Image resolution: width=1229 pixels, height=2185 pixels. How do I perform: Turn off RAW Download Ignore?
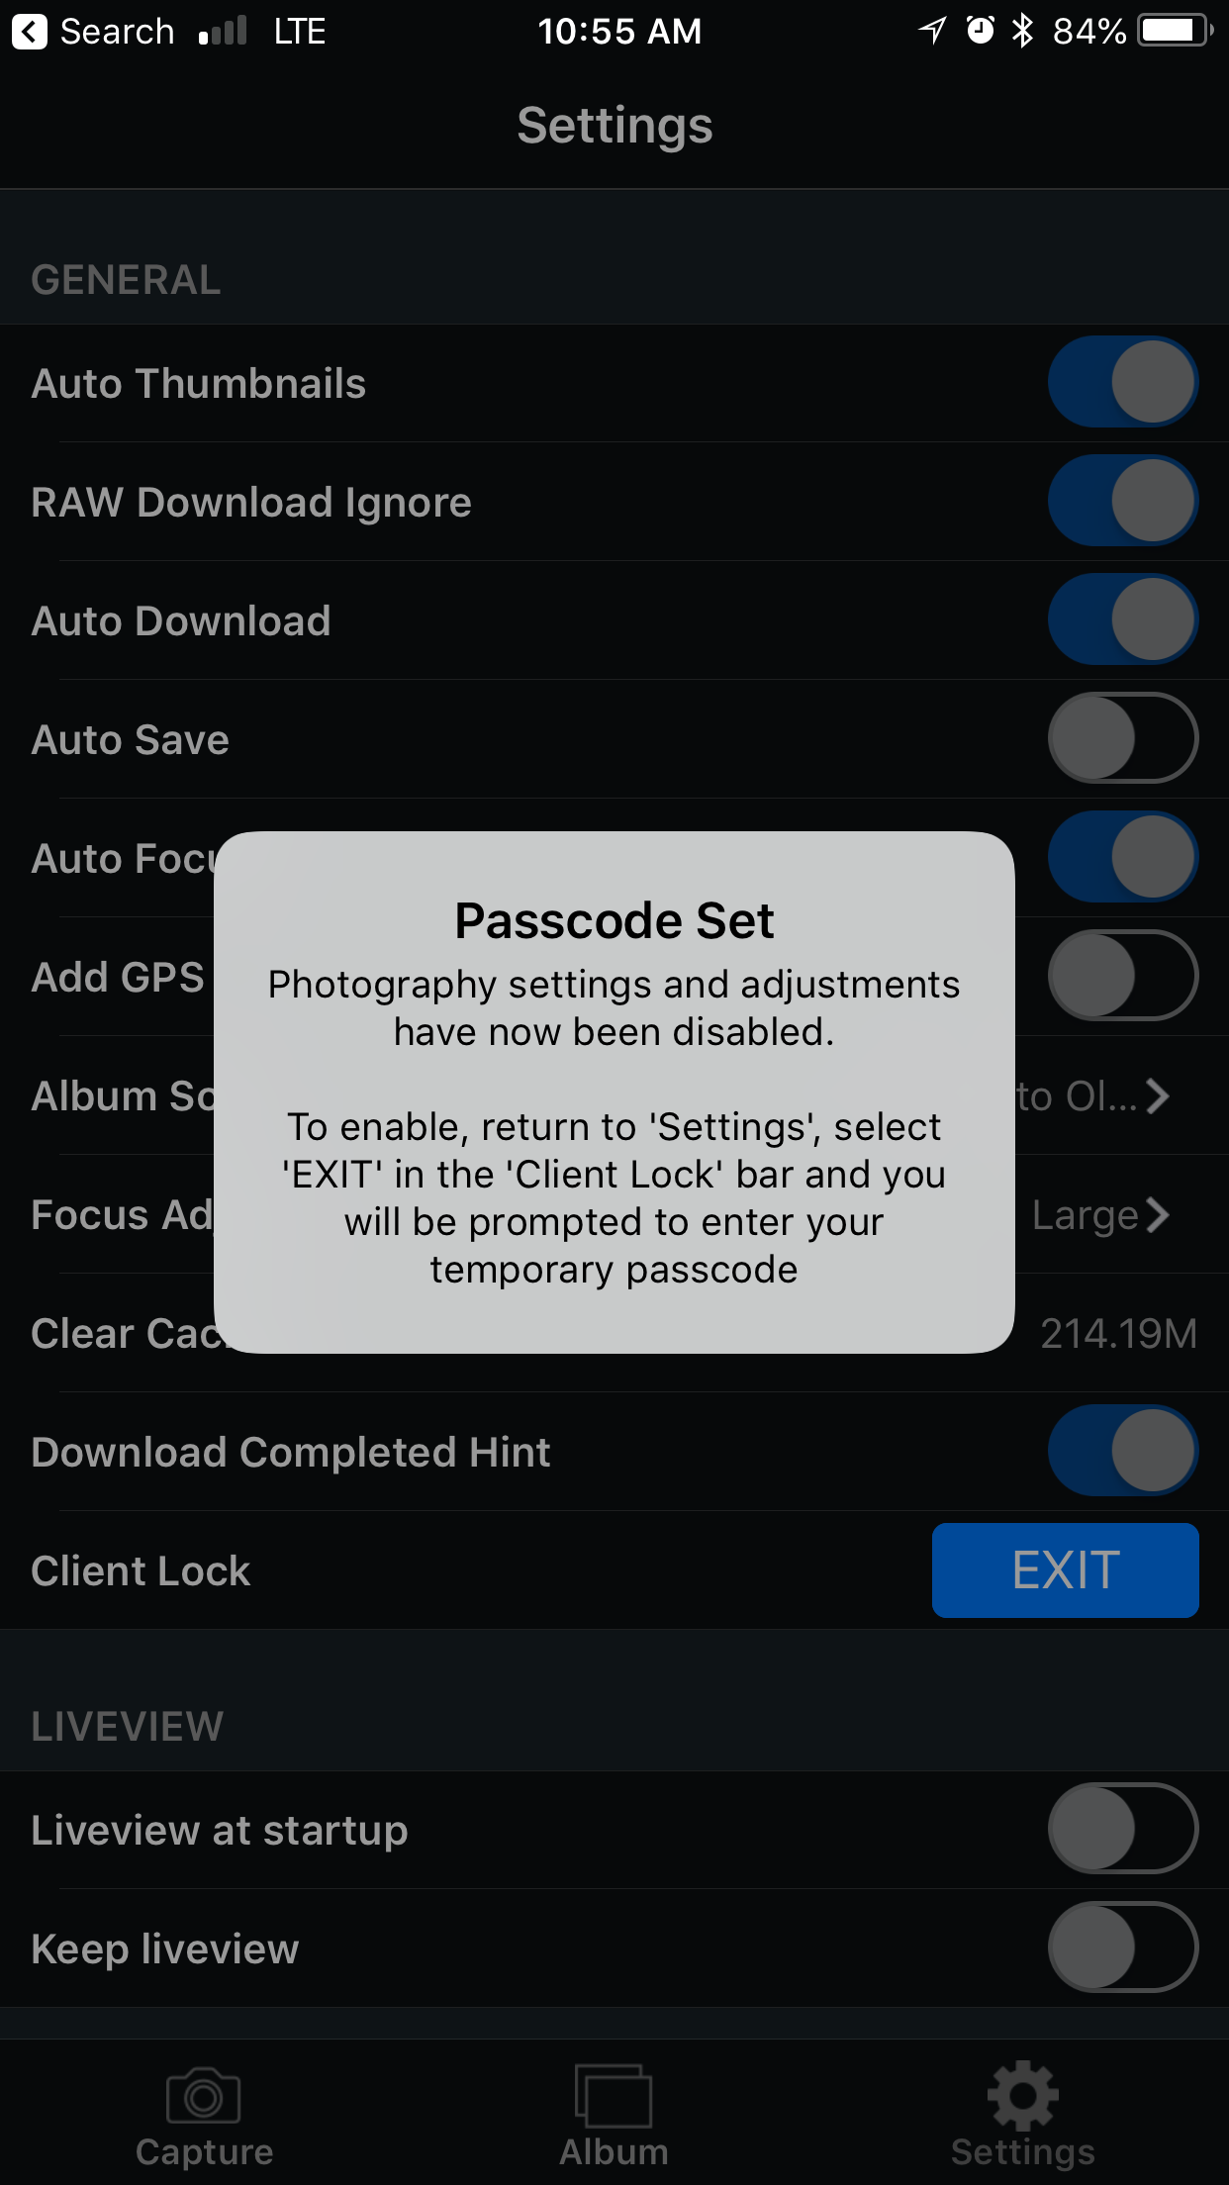click(x=1123, y=501)
